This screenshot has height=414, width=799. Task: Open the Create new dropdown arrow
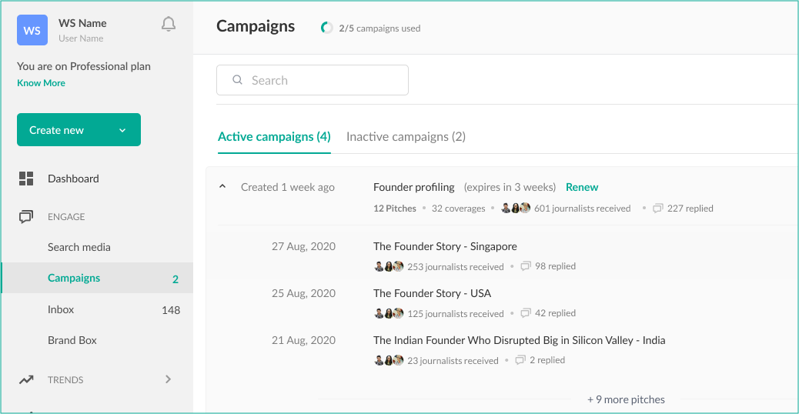pyautogui.click(x=122, y=130)
